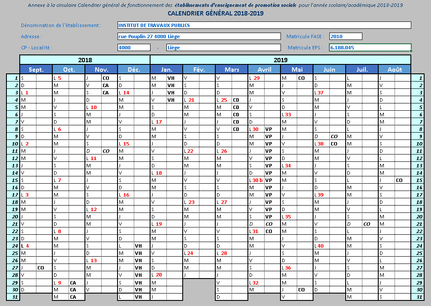Select the '2019' year header
Viewport: 431px width, 306px height.
point(280,60)
